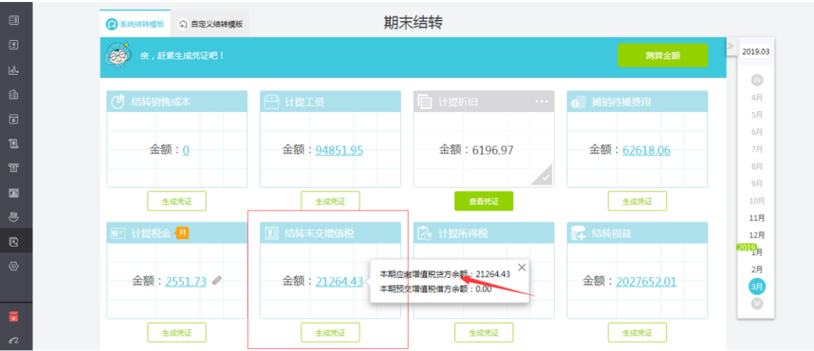Click the 亲，赶紧生成凭证吧 banner text
Screen dimensions: 814x351
(x=182, y=56)
